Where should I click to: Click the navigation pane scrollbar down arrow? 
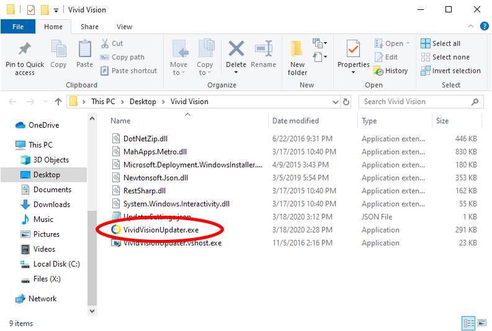[x=92, y=311]
